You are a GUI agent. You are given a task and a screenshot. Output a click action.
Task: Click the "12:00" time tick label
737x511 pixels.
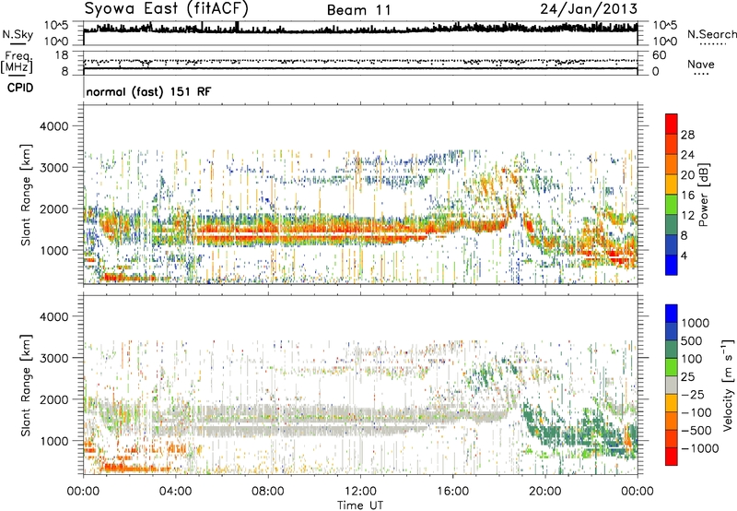click(360, 492)
